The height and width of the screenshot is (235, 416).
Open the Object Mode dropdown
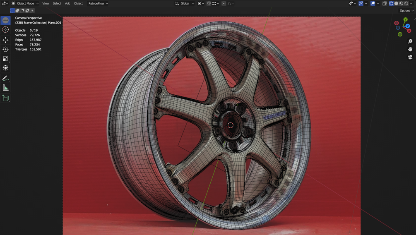click(25, 3)
